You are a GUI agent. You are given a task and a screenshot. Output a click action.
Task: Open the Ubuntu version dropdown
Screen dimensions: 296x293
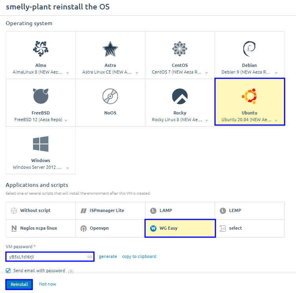coord(276,120)
